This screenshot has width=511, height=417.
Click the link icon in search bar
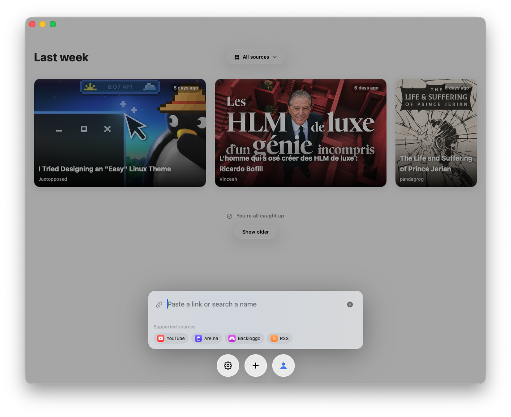159,304
